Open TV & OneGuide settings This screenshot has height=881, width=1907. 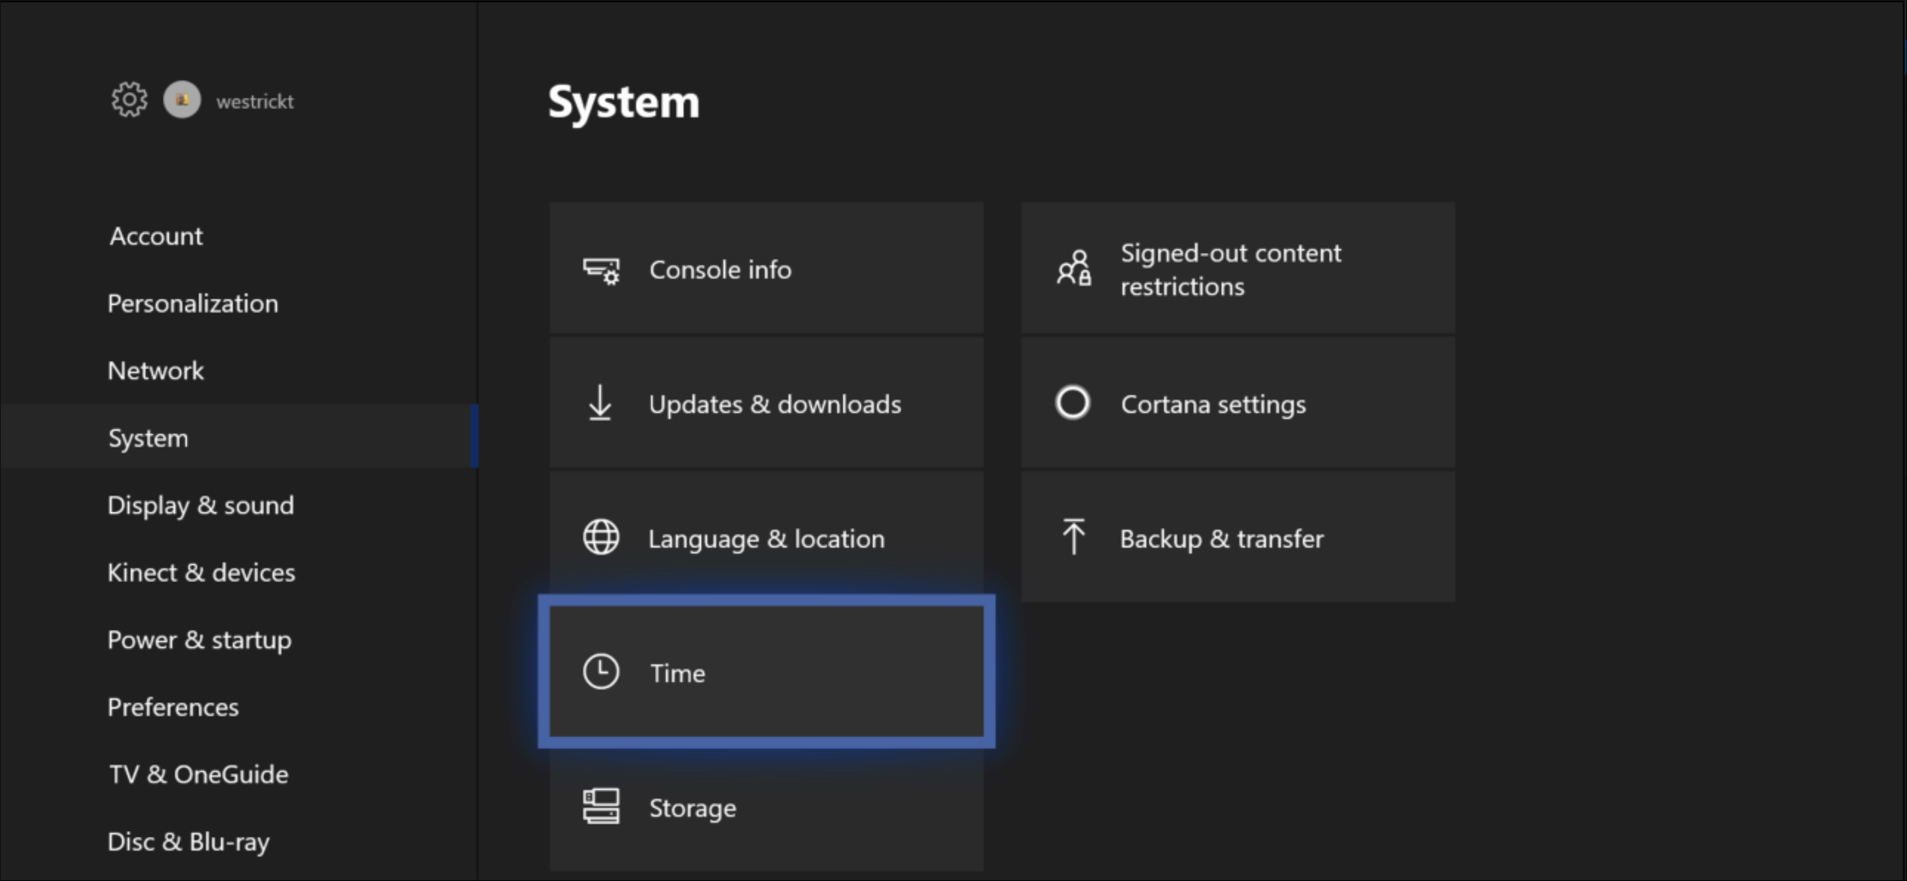[198, 775]
